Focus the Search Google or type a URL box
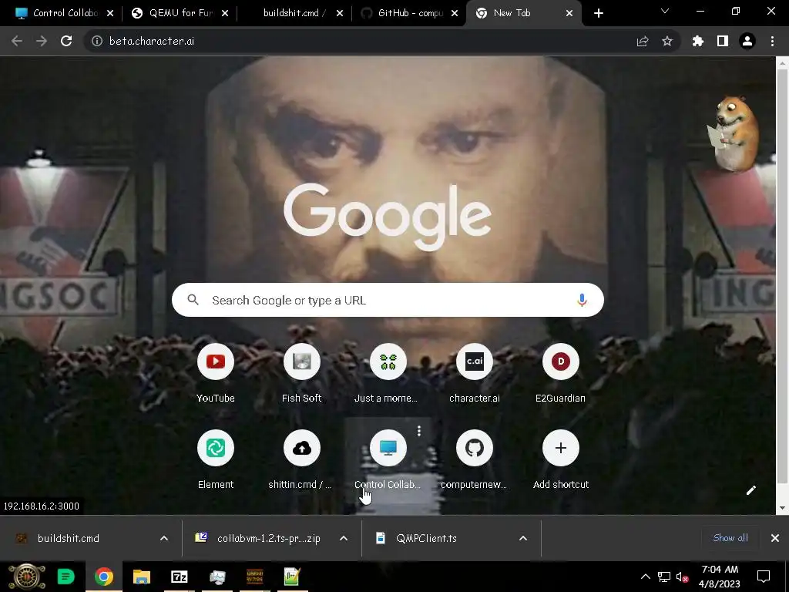 coord(388,300)
